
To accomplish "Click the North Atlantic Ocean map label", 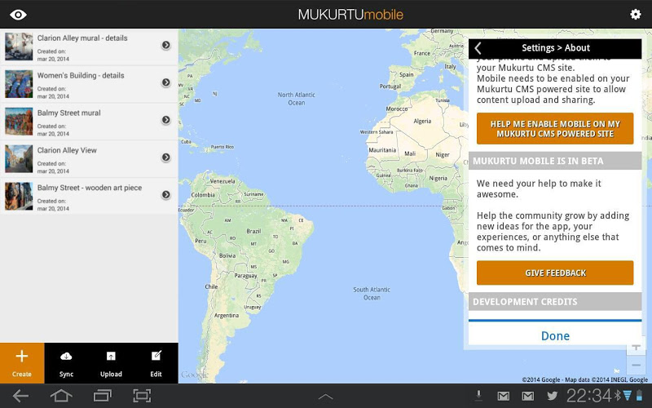I will click(x=297, y=99).
